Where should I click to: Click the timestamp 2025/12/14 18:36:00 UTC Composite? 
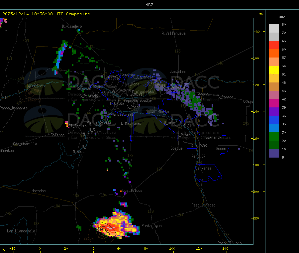click(x=46, y=14)
